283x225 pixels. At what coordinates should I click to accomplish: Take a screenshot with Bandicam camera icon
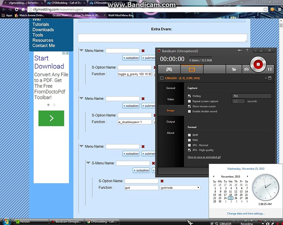[246, 69]
